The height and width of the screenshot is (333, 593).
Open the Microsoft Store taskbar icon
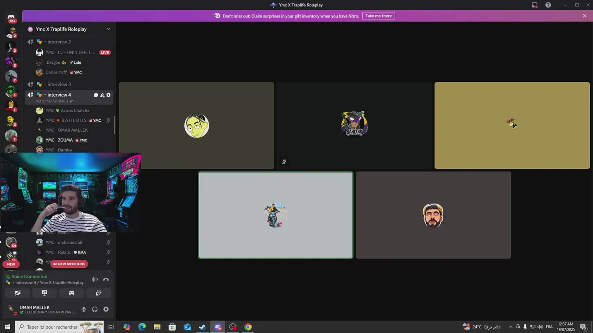[172, 327]
